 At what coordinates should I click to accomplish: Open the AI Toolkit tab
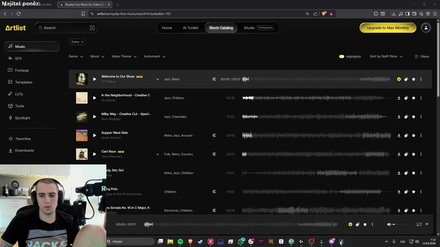pyautogui.click(x=190, y=28)
